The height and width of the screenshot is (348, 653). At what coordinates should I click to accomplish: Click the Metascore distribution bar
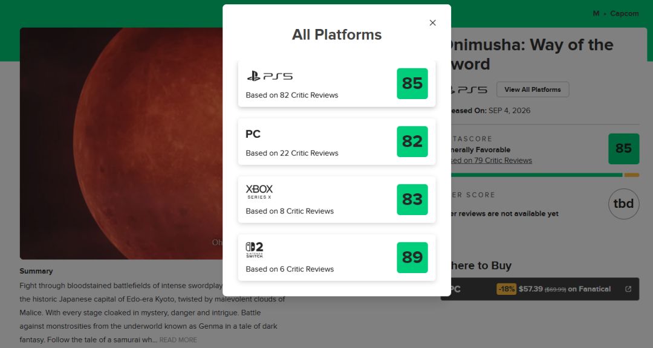(545, 175)
